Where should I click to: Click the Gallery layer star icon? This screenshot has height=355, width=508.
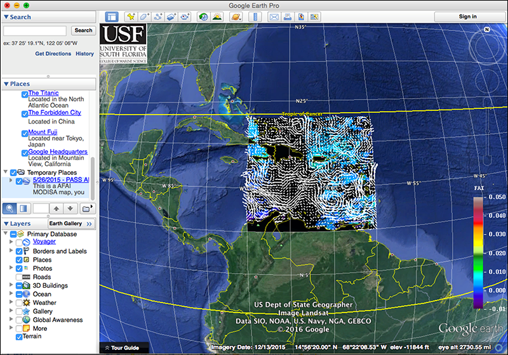tap(27, 311)
